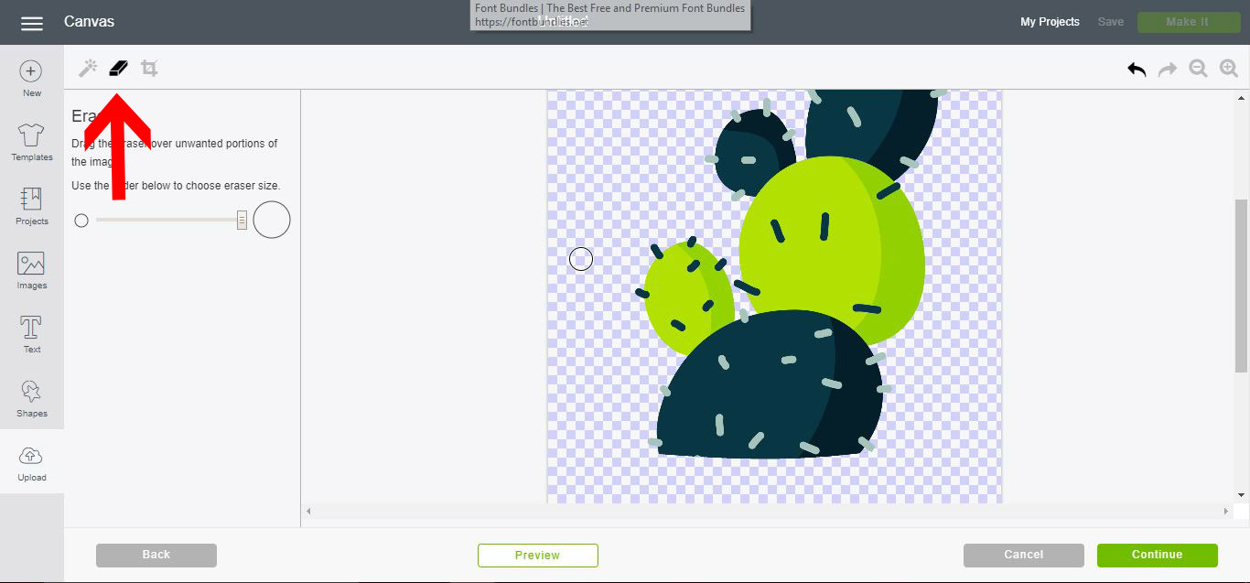The height and width of the screenshot is (583, 1250).
Task: Zoom out of the image preview
Action: [x=1198, y=69]
